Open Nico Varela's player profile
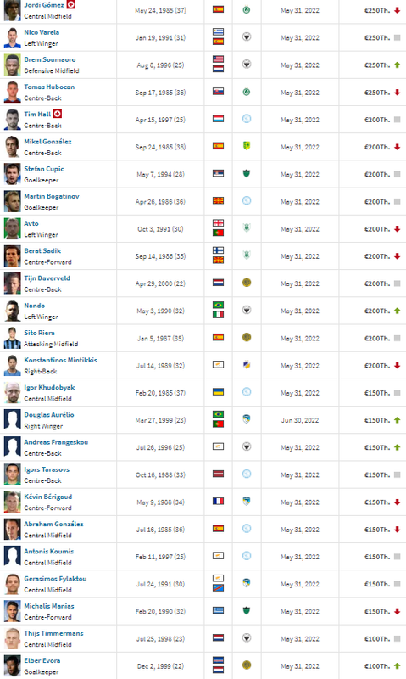Image resolution: width=406 pixels, height=679 pixels. coord(42,32)
